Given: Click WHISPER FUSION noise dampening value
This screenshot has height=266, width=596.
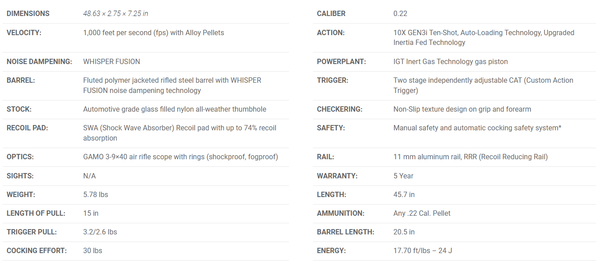Looking at the screenshot, I should click(x=111, y=61).
